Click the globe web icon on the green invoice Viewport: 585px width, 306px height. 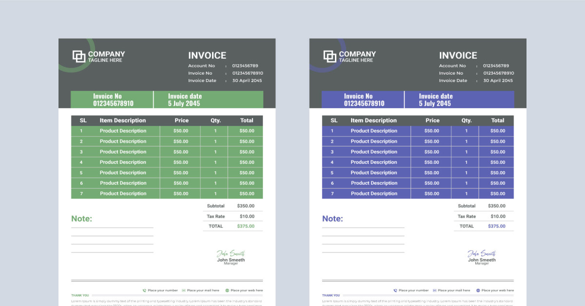pyautogui.click(x=227, y=290)
